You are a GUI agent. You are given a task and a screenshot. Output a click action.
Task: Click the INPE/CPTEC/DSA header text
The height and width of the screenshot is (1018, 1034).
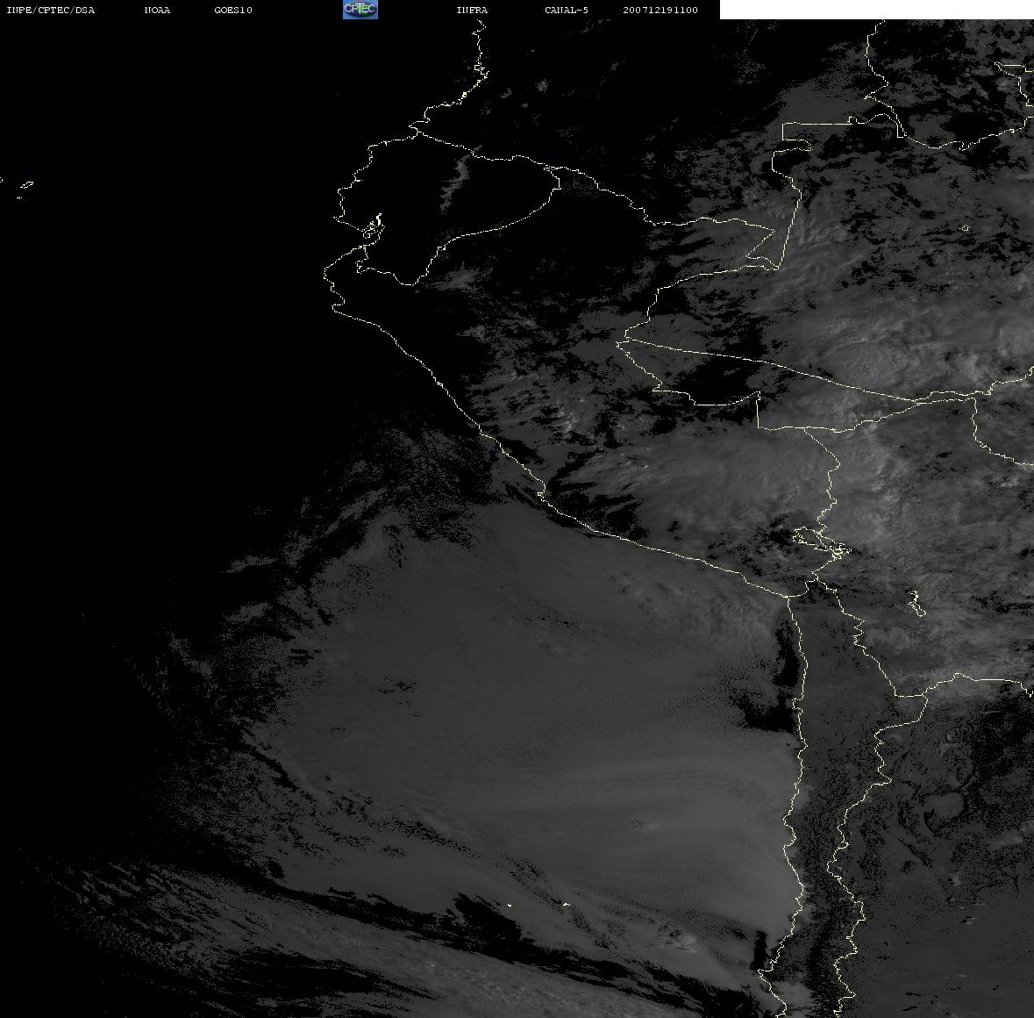pyautogui.click(x=50, y=10)
